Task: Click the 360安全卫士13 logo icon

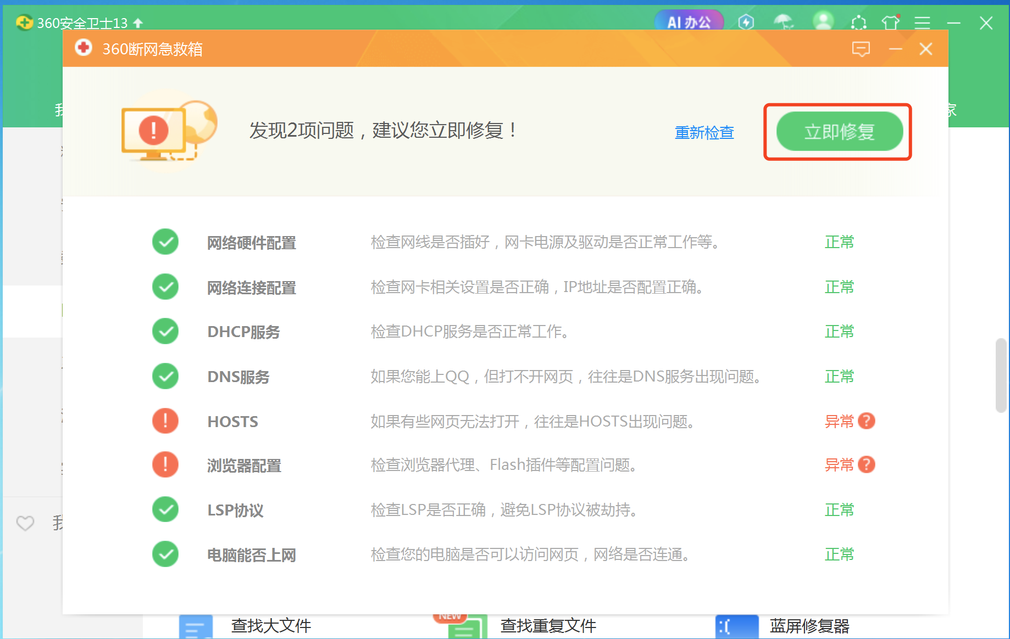Action: tap(24, 23)
